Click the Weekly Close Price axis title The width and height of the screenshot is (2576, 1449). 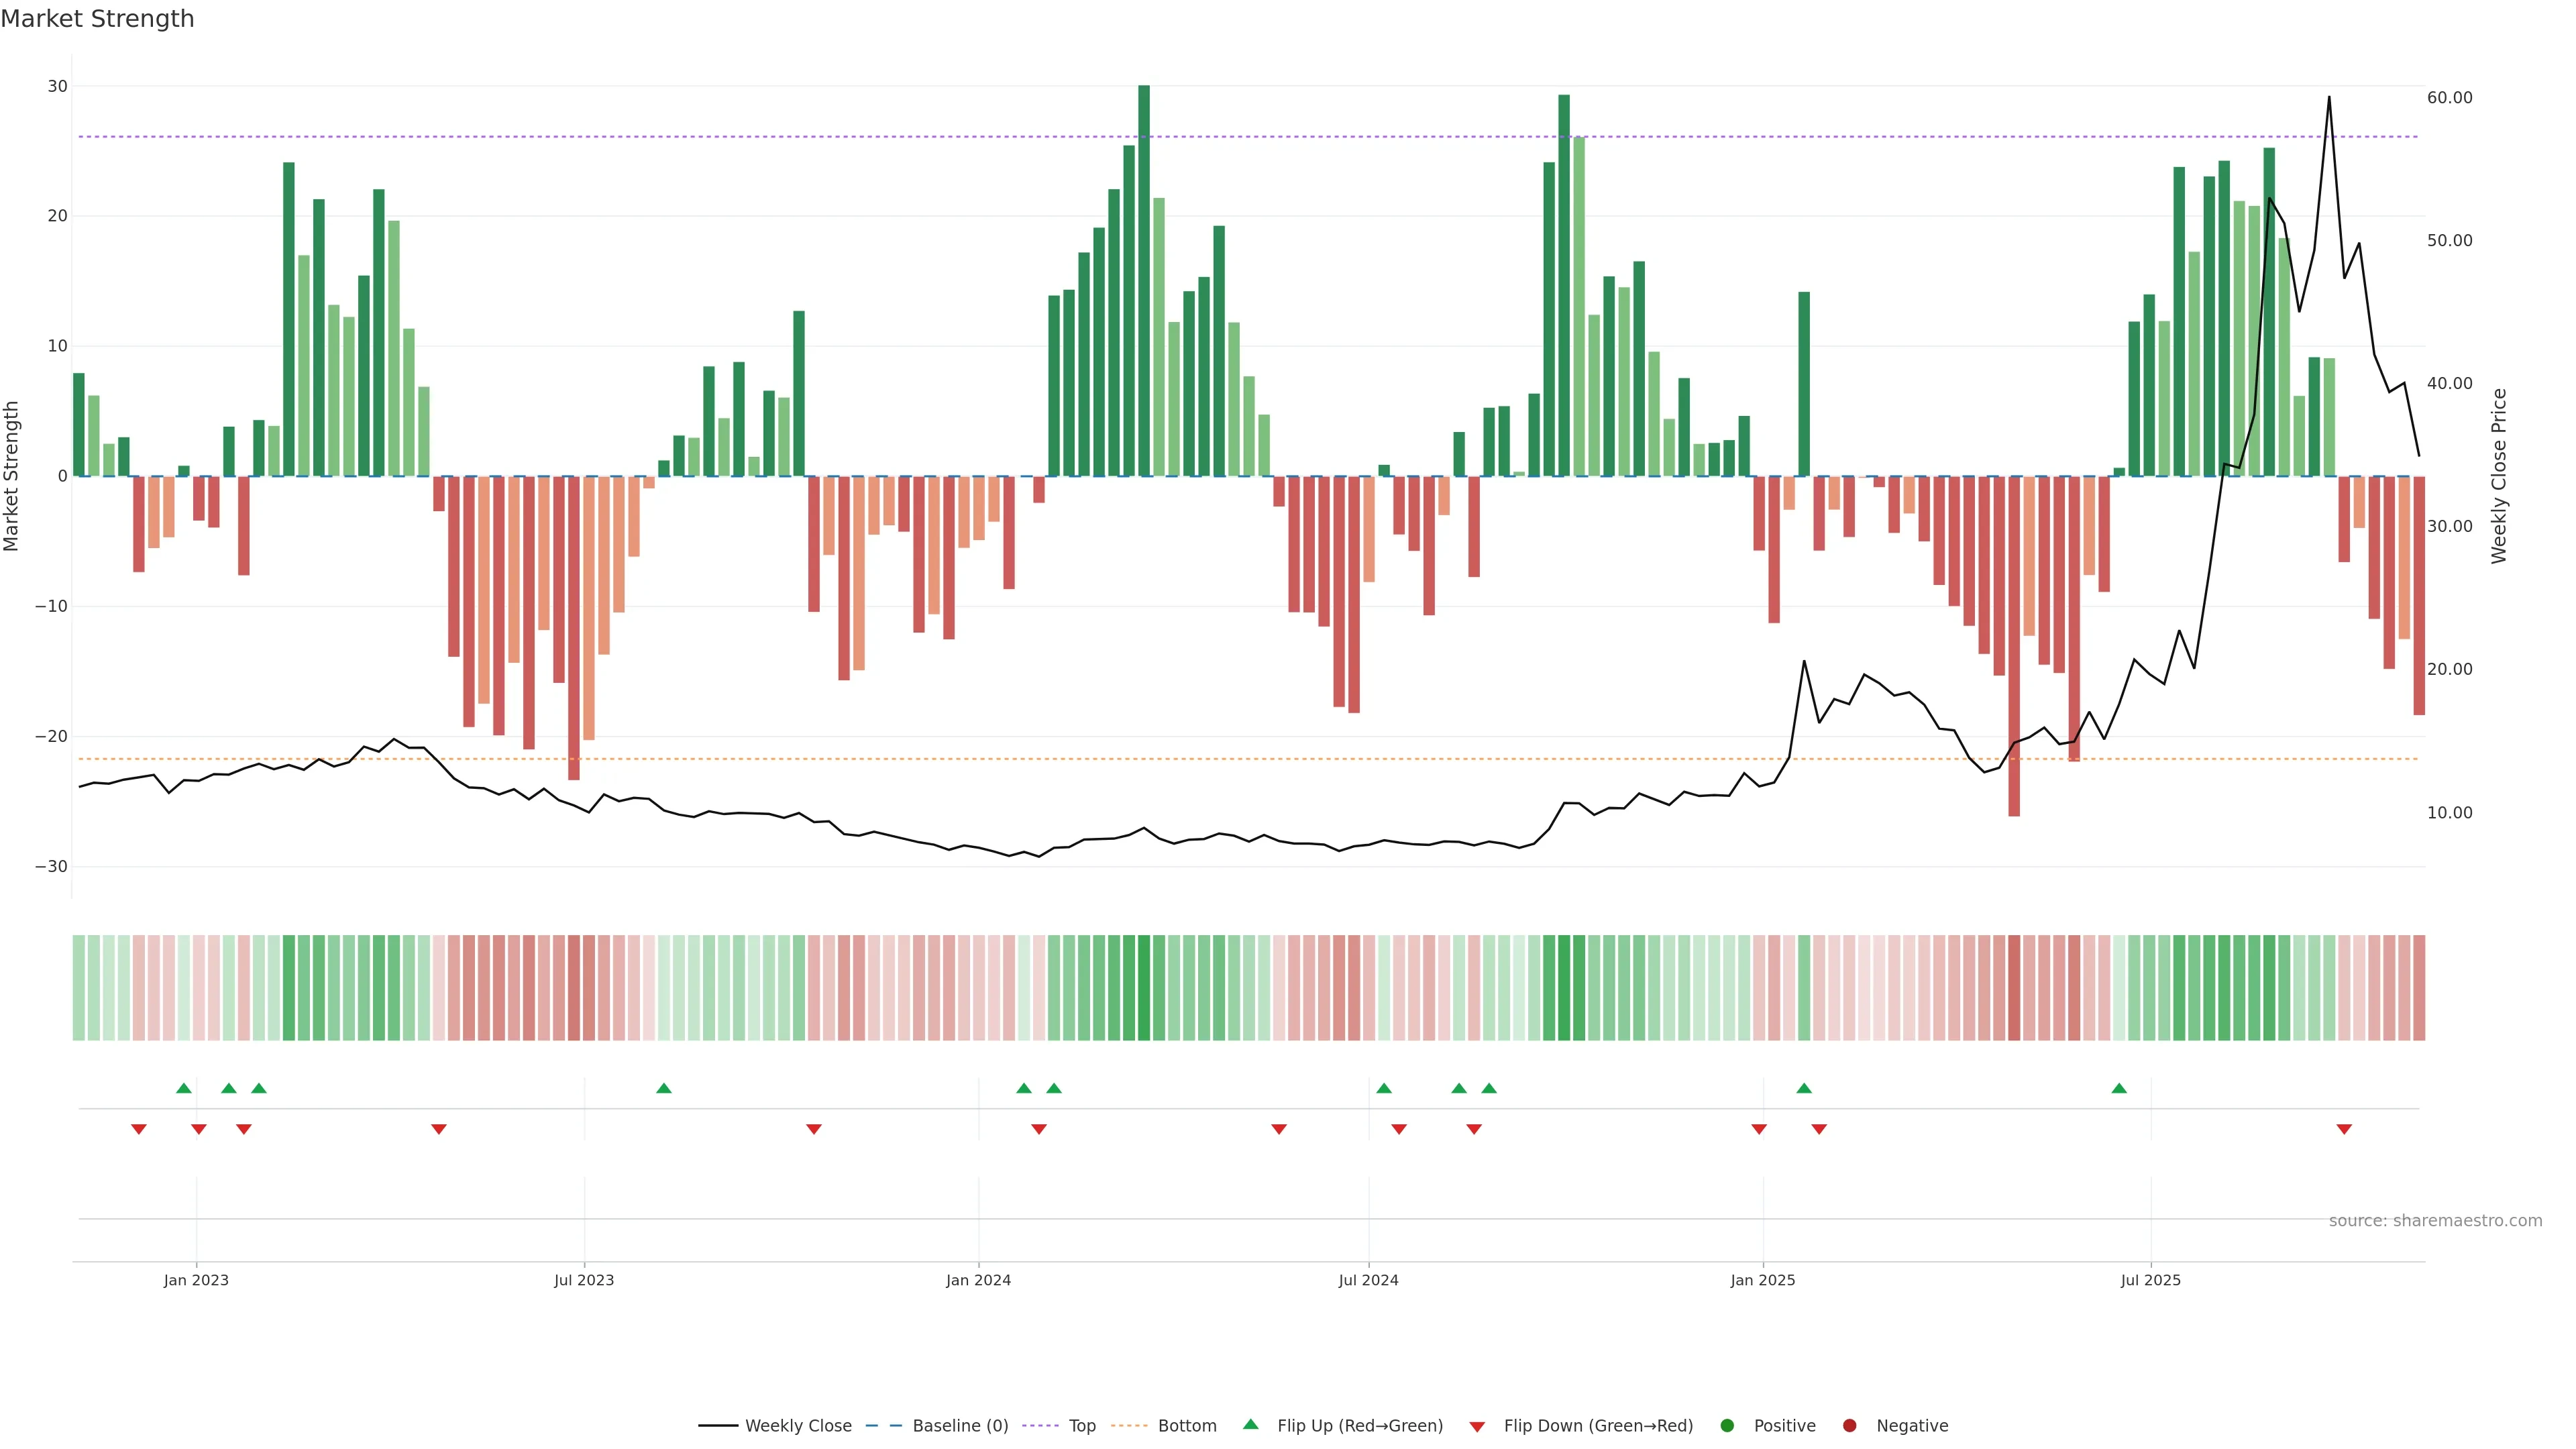(2499, 476)
